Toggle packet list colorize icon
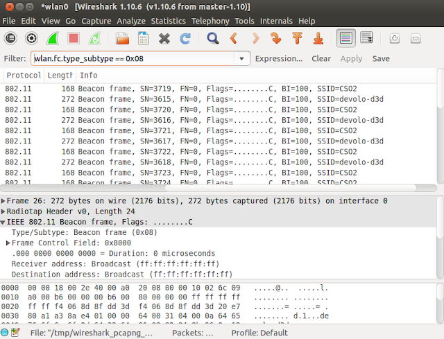The height and width of the screenshot is (339, 444). (345, 38)
